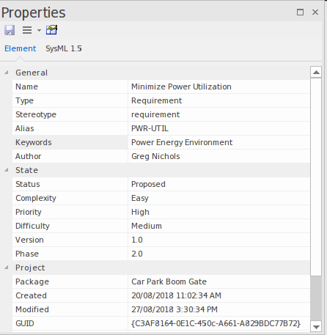Click the Save floppy disk icon

[x=10, y=30]
